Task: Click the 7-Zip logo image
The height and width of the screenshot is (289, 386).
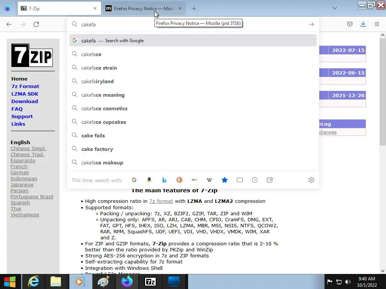Action: click(32, 55)
